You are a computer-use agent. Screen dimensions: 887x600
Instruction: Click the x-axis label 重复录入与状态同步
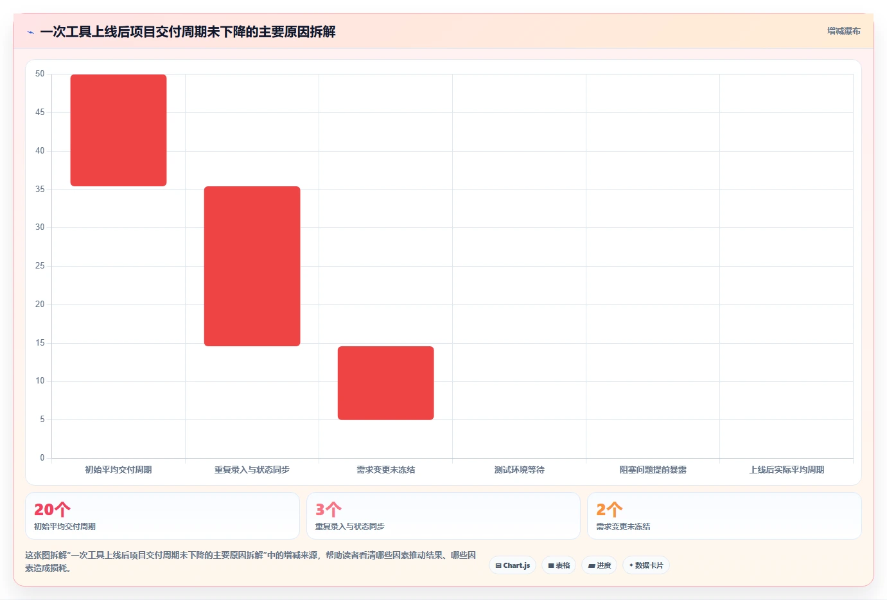(252, 470)
